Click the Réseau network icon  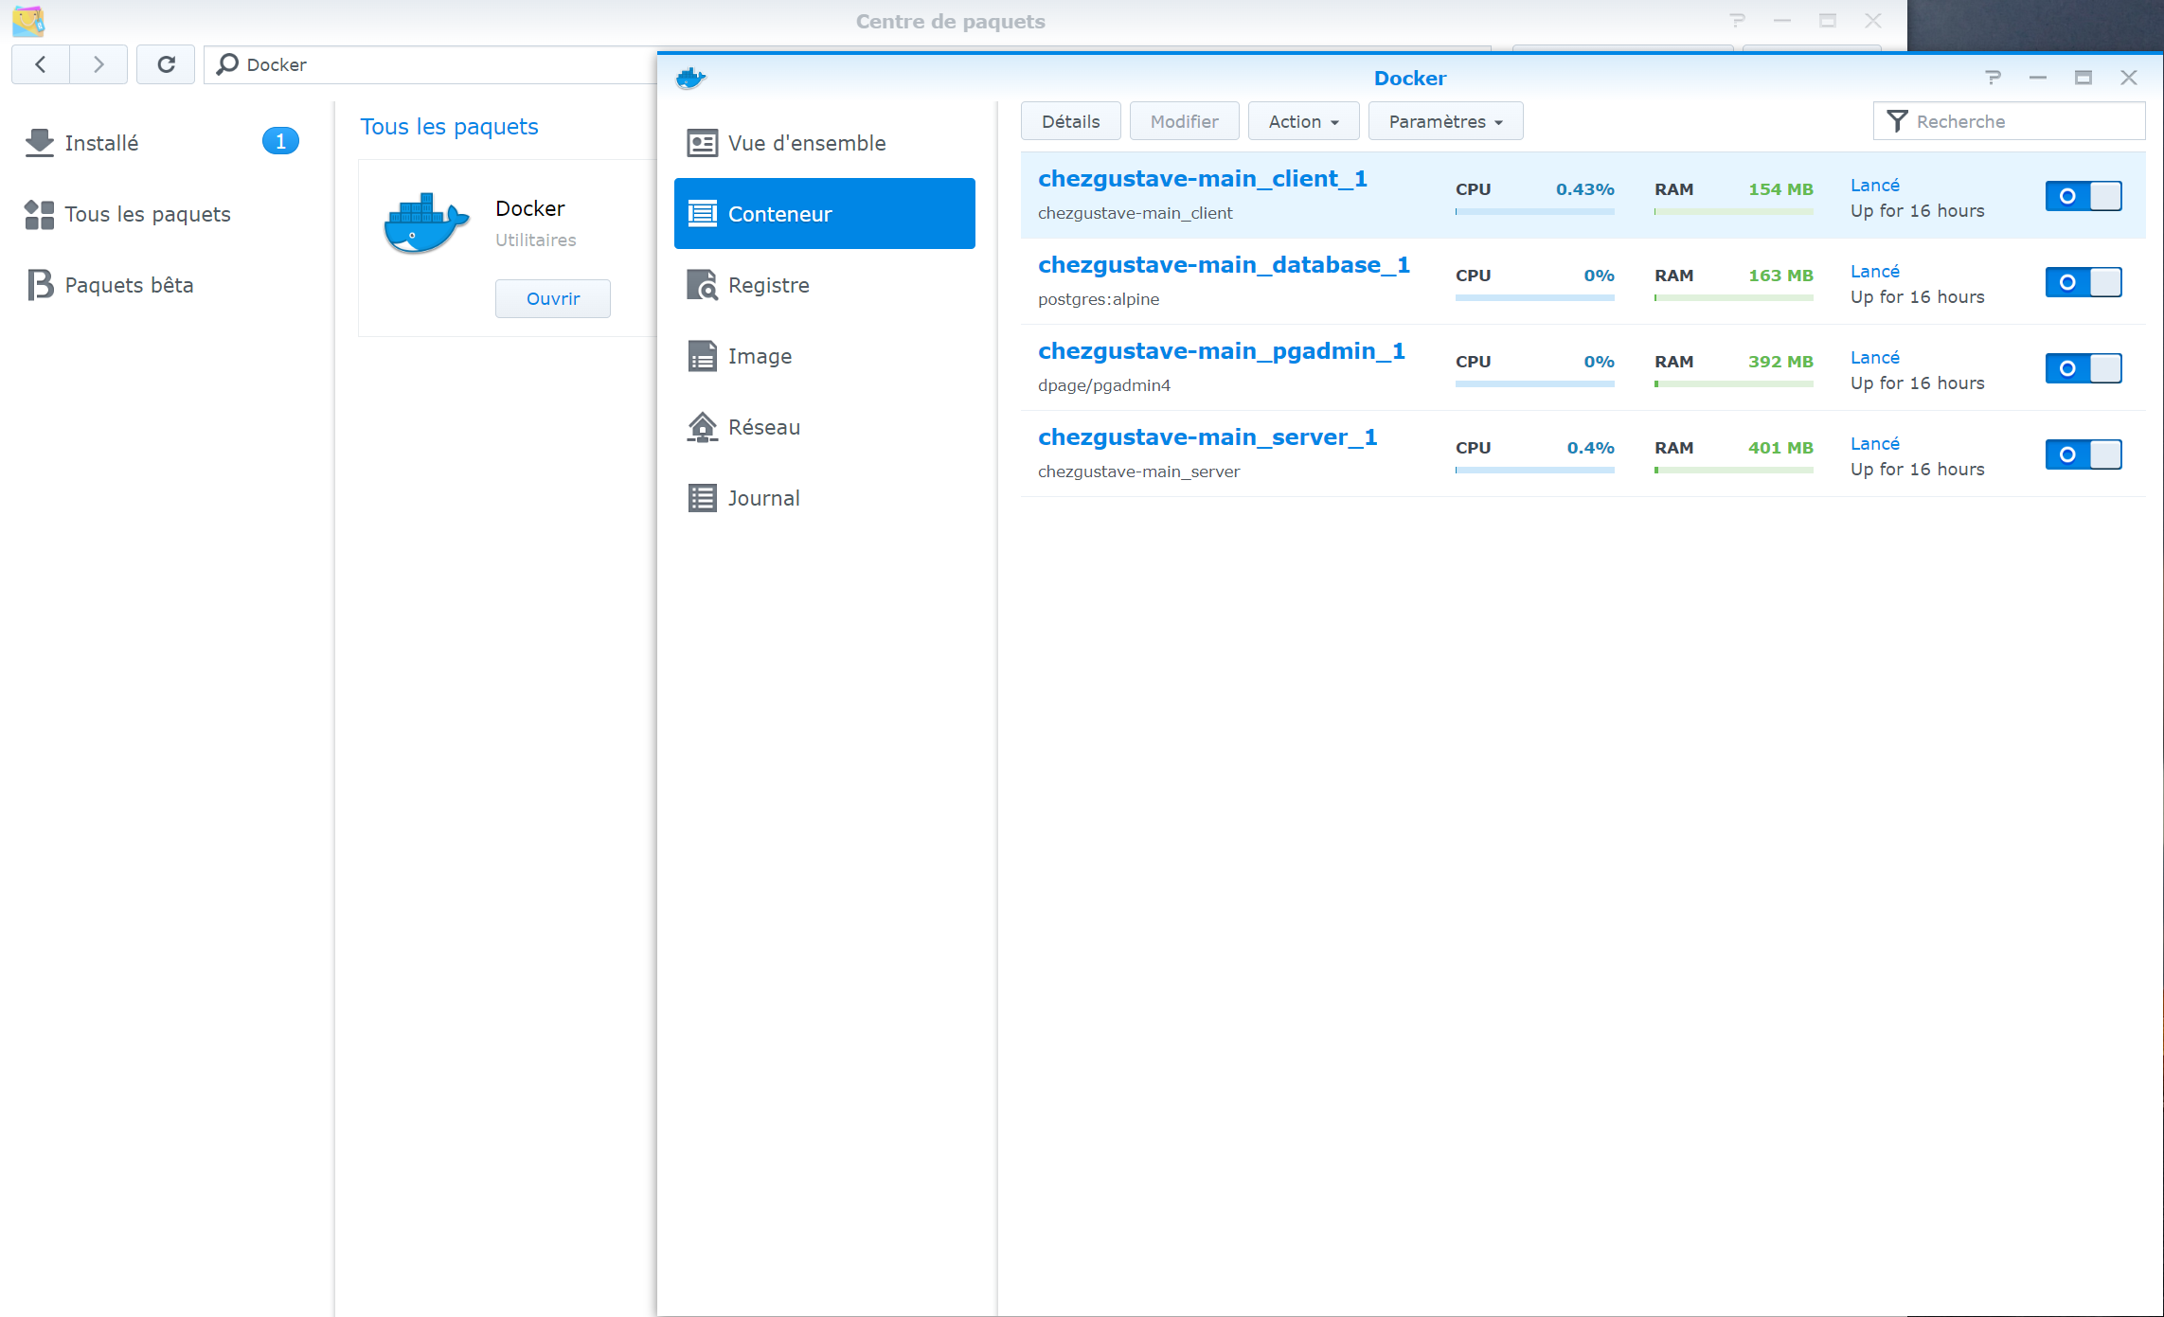tap(702, 427)
